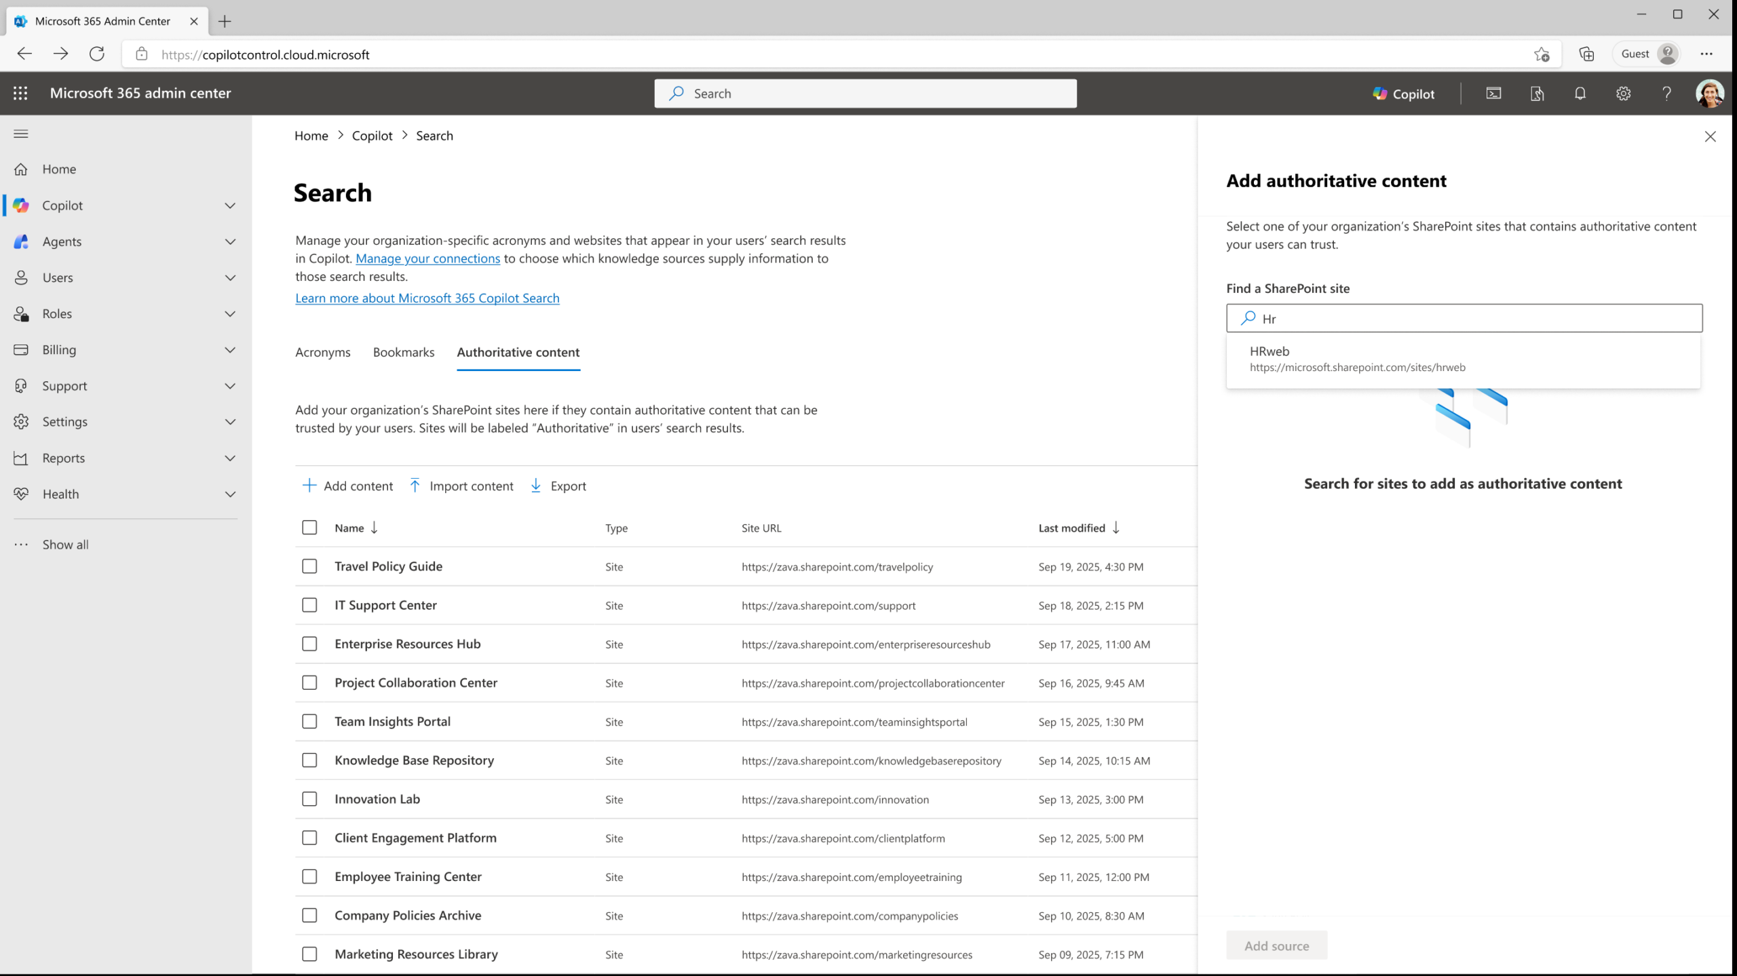Open browser collections icon
The width and height of the screenshot is (1737, 976).
pyautogui.click(x=1586, y=54)
